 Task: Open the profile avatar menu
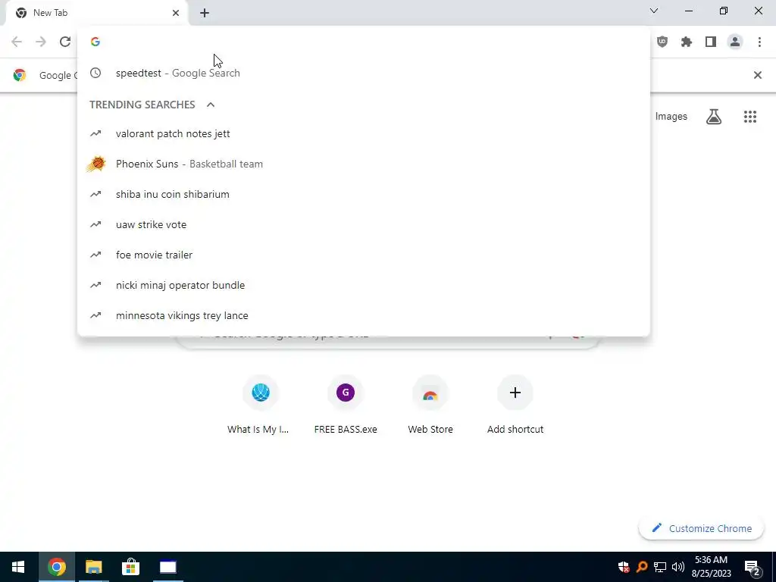click(735, 42)
